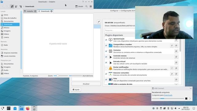Screen dimensions: 197x111
Task: Show info about Controle remoto plugin
Action: [176, 57]
